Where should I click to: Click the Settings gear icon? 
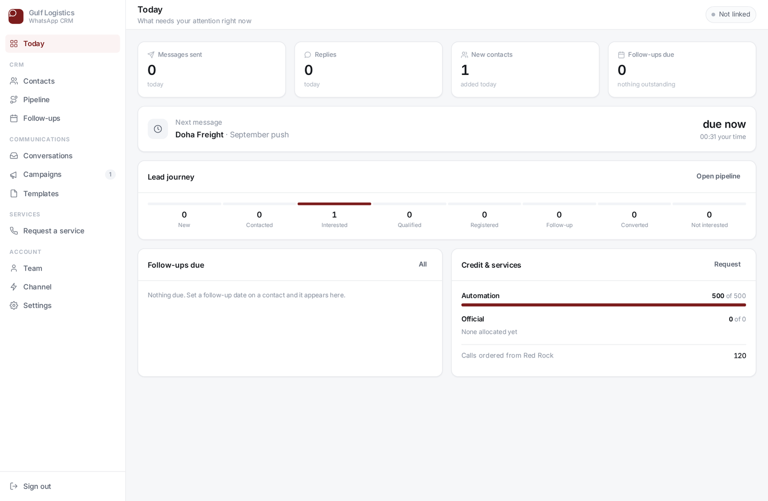[14, 306]
